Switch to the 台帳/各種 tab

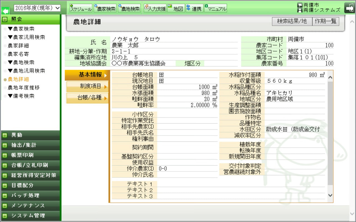pos(87,98)
